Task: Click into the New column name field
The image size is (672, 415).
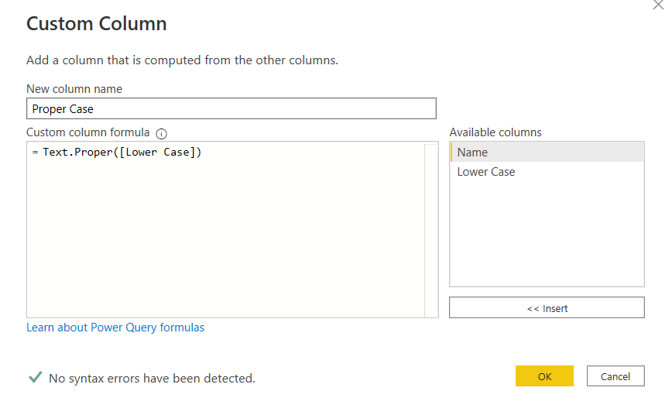Action: 231,108
